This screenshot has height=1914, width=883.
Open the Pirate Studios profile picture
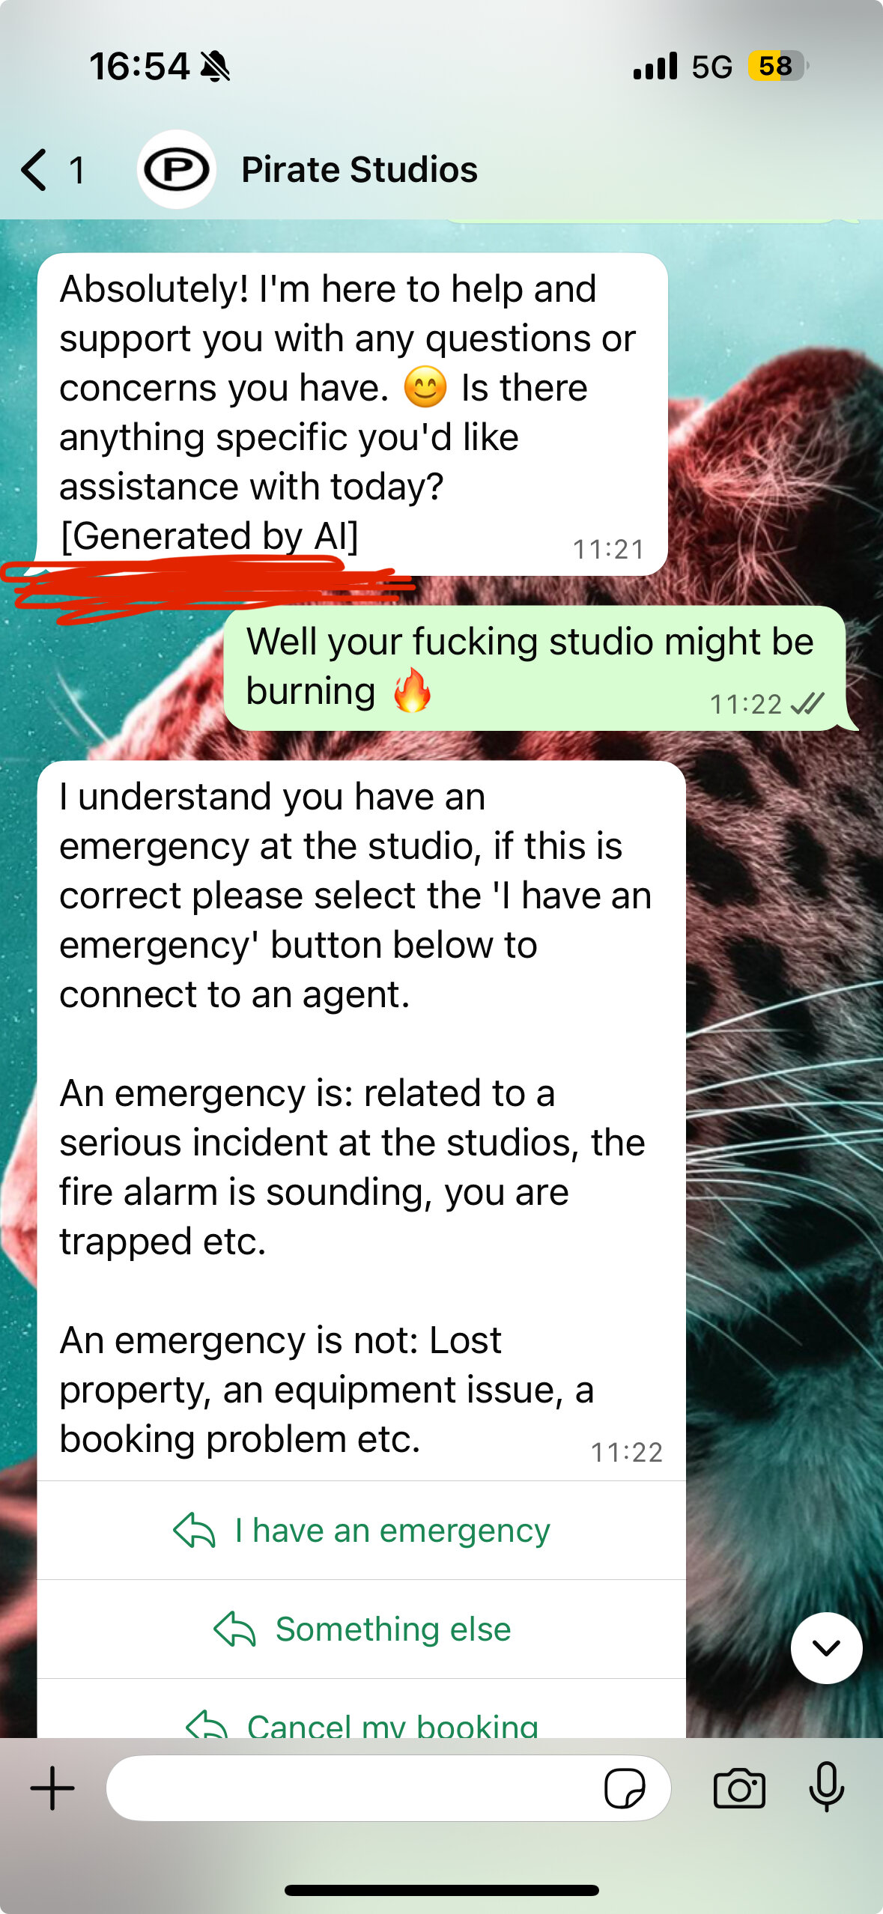click(x=177, y=169)
